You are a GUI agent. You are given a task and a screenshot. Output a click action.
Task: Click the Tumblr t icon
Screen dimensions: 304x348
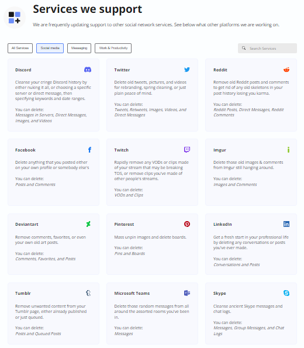[88, 293]
